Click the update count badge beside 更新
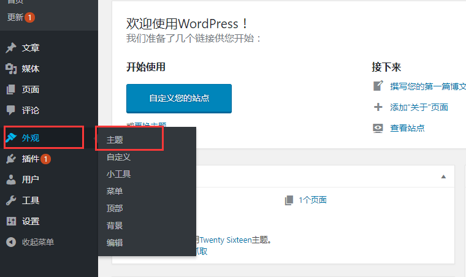 point(29,18)
